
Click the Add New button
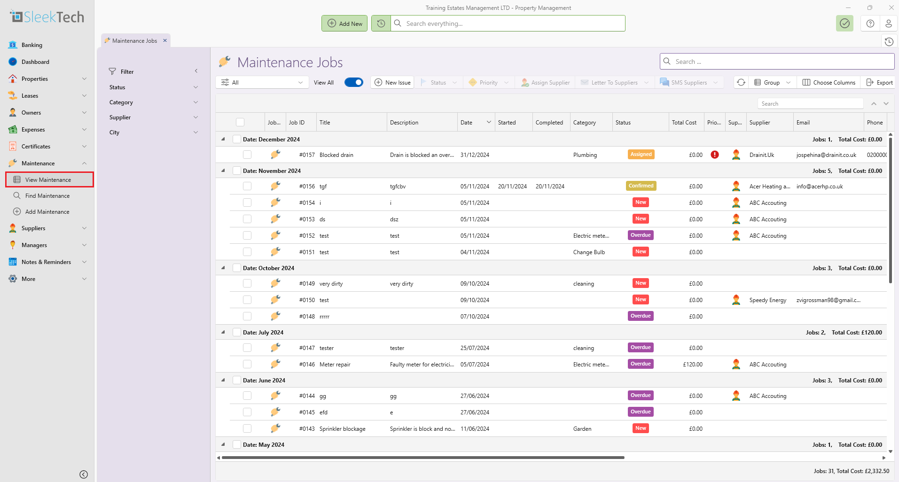pyautogui.click(x=345, y=23)
